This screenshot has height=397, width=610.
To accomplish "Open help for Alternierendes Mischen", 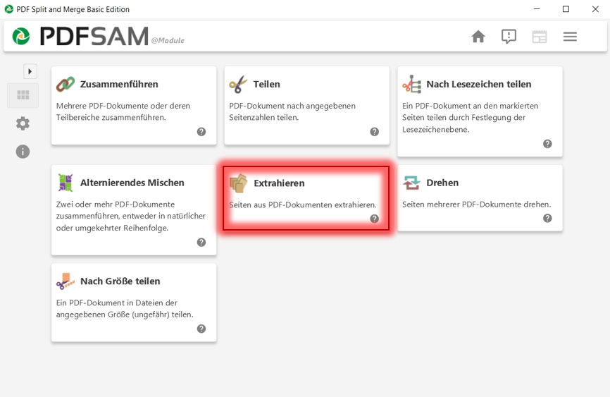I will click(201, 243).
